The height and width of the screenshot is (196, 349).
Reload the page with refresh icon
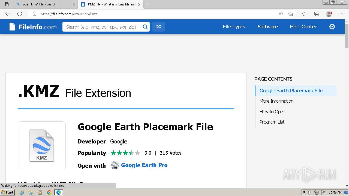point(20,14)
